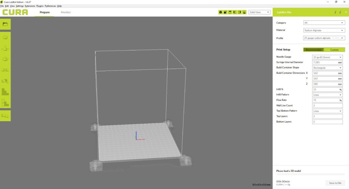
Task: Open the Solid View mode dropdown
Action: point(259,12)
